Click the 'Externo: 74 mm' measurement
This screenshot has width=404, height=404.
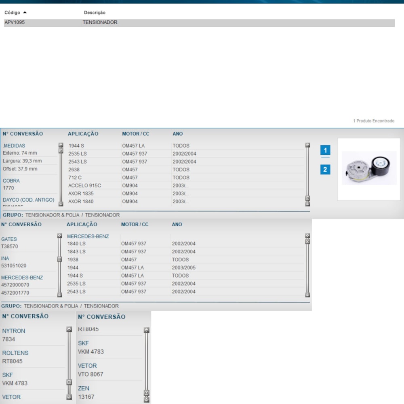20,153
